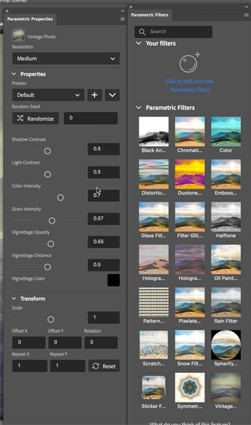The image size is (251, 425).
Task: Switch to the Parametric Filters tab
Action: tap(150, 15)
